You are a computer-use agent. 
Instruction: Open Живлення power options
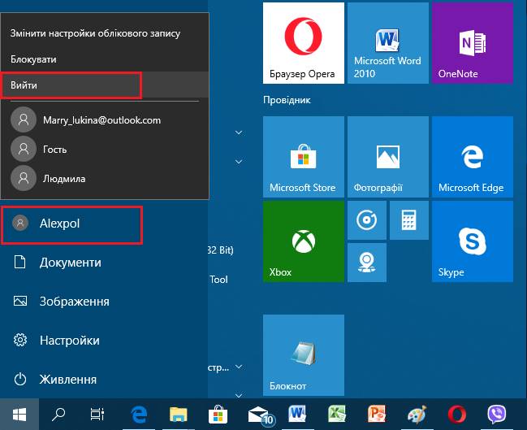[x=103, y=379]
